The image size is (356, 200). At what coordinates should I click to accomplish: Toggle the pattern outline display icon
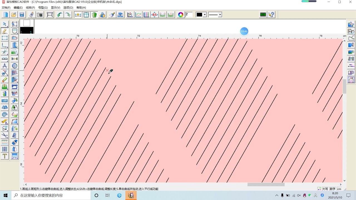tap(86, 15)
